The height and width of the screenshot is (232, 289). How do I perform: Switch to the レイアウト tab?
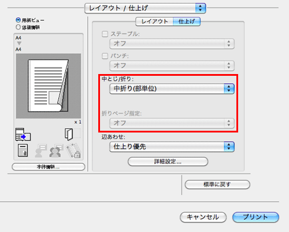click(x=154, y=21)
